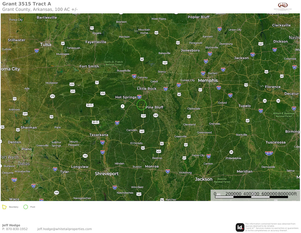This screenshot has height=233, width=301.
Task: Click the Land id logo icon
Action: (x=240, y=227)
